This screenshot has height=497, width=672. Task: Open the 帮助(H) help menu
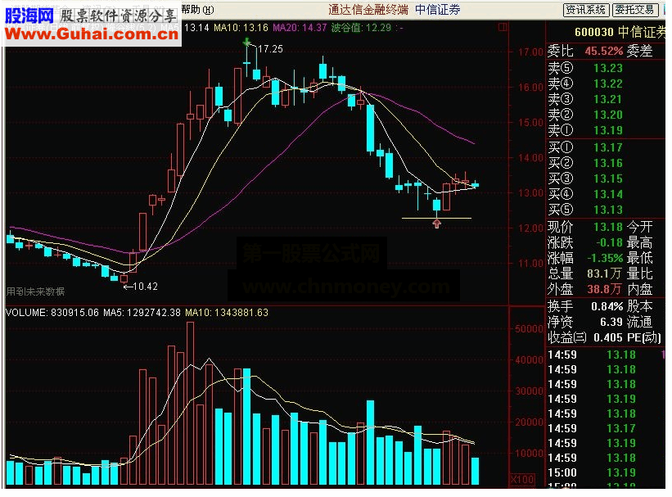pyautogui.click(x=197, y=10)
